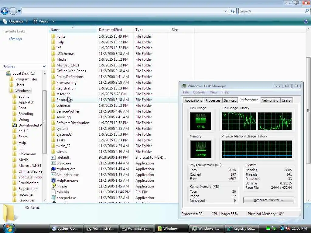Click the Explorer forward arrow button
The height and width of the screenshot is (233, 311).
pyautogui.click(x=13, y=11)
